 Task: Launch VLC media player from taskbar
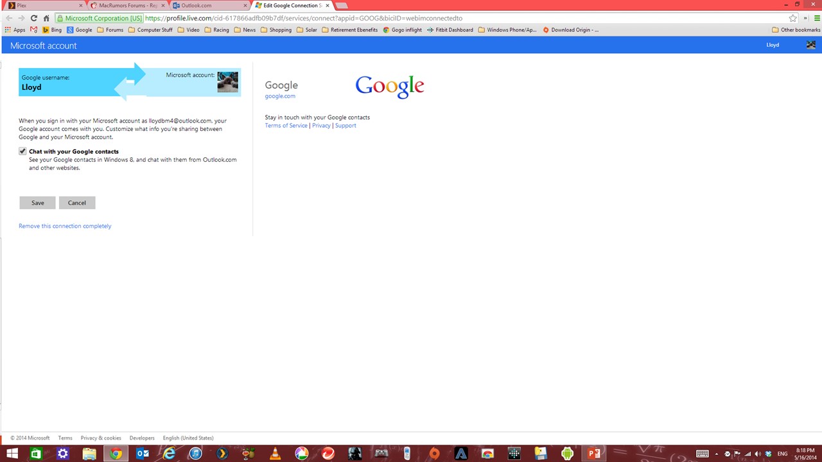275,454
